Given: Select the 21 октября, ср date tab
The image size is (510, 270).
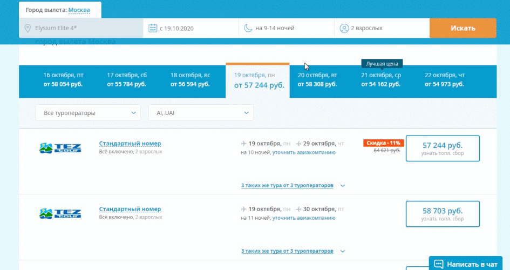Looking at the screenshot, I should [381, 80].
